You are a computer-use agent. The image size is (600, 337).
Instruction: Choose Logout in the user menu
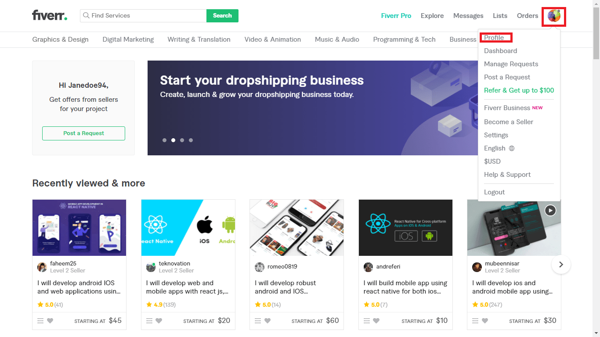pyautogui.click(x=494, y=192)
